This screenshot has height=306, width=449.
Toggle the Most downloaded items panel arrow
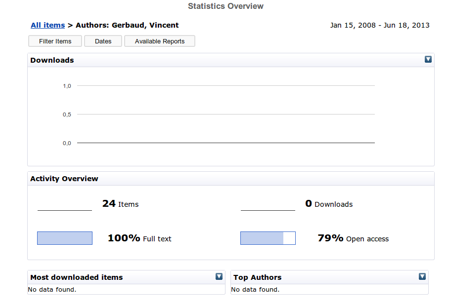219,276
